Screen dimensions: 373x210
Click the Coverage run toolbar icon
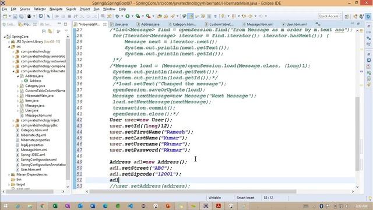coord(138,16)
